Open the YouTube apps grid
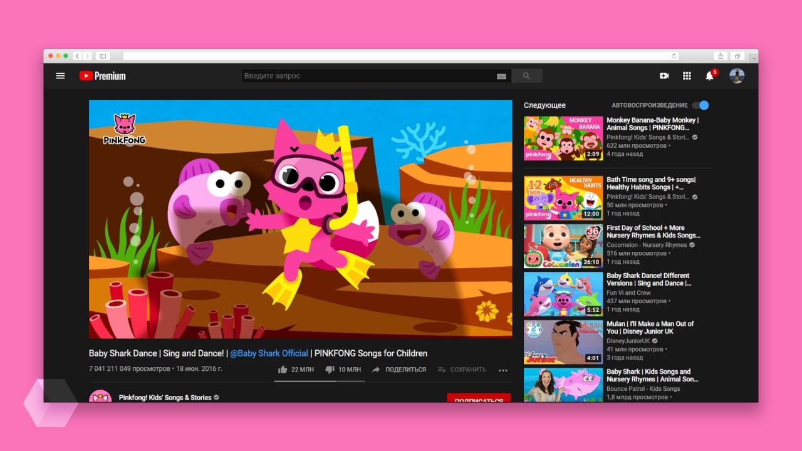This screenshot has height=451, width=802. [x=687, y=76]
